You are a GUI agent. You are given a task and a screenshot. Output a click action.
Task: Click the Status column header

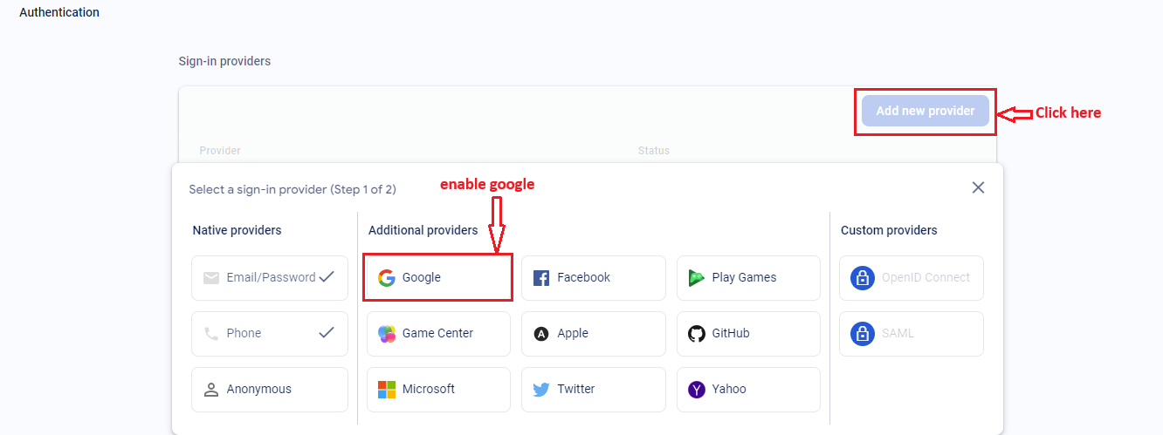(653, 151)
